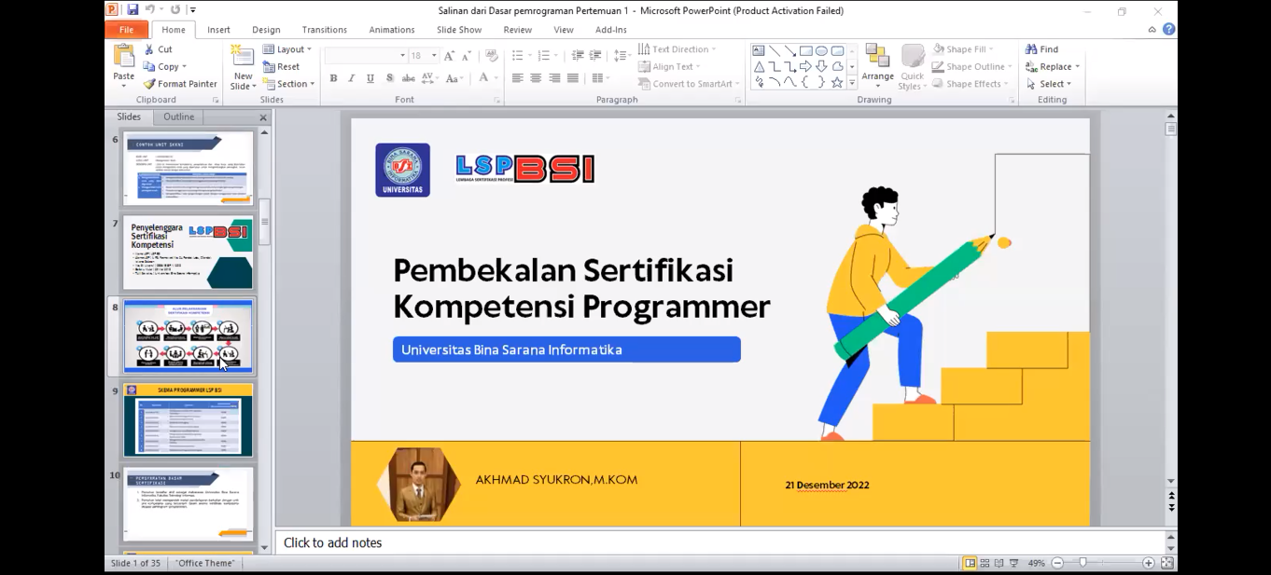Image resolution: width=1271 pixels, height=575 pixels.
Task: Start Slide Show from the status bar icon
Action: pyautogui.click(x=1013, y=564)
